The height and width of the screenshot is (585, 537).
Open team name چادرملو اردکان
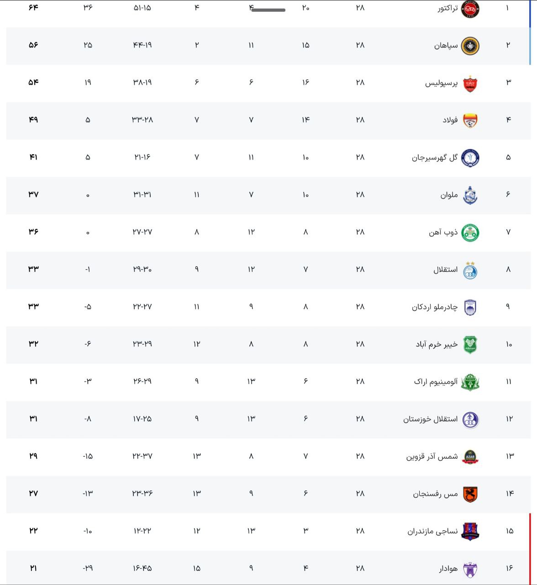[434, 307]
